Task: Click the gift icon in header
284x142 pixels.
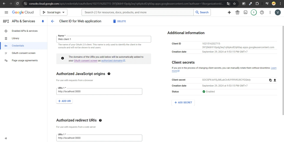Action: (237, 12)
